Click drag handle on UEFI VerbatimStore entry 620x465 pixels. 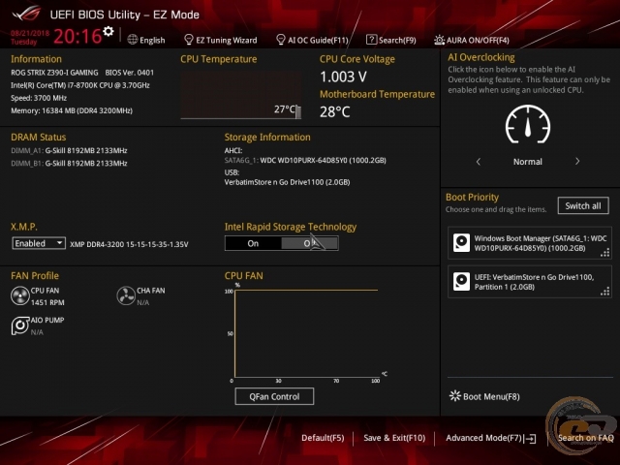coord(604,292)
